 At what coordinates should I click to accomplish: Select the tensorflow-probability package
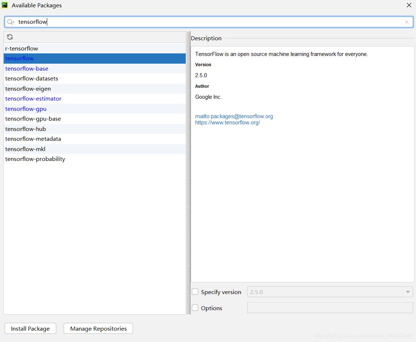(x=35, y=159)
